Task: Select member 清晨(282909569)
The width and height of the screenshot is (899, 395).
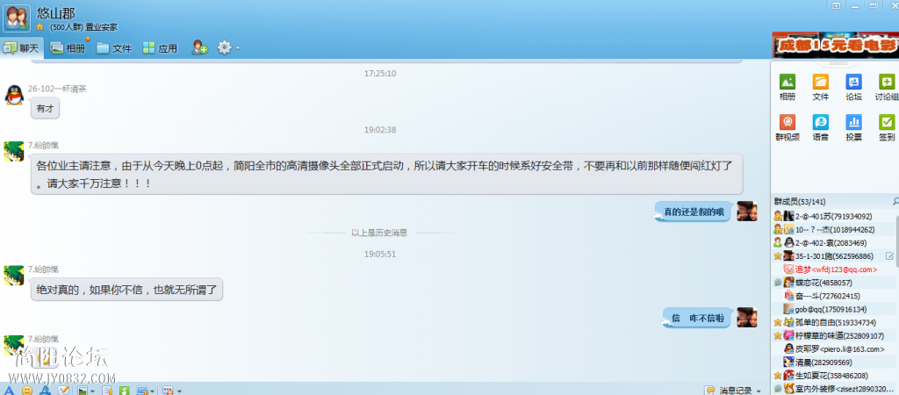Action: click(833, 363)
